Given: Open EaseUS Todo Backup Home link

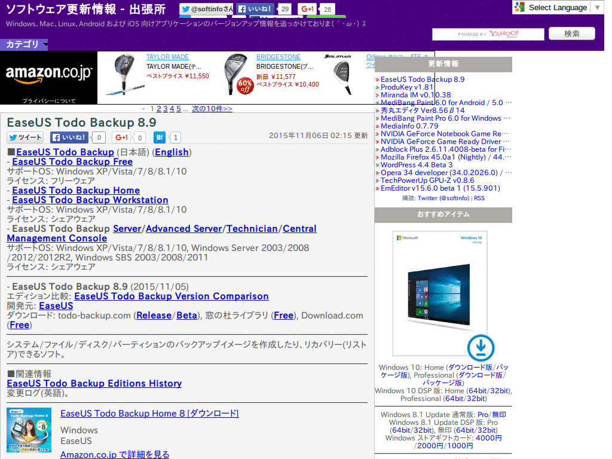Looking at the screenshot, I should tap(76, 191).
